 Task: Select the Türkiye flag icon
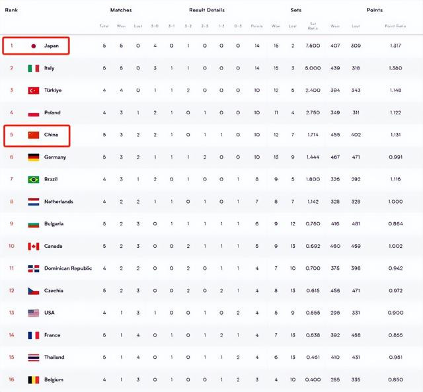pos(34,91)
